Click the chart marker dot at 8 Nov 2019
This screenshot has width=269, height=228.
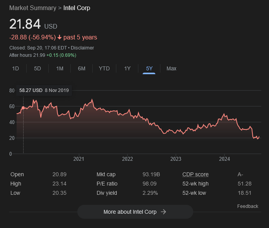tap(23, 108)
